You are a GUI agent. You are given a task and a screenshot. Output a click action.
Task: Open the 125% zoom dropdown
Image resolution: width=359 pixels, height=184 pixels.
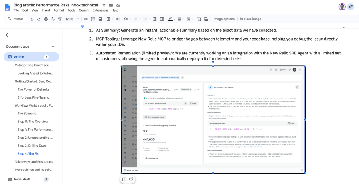coord(72,19)
